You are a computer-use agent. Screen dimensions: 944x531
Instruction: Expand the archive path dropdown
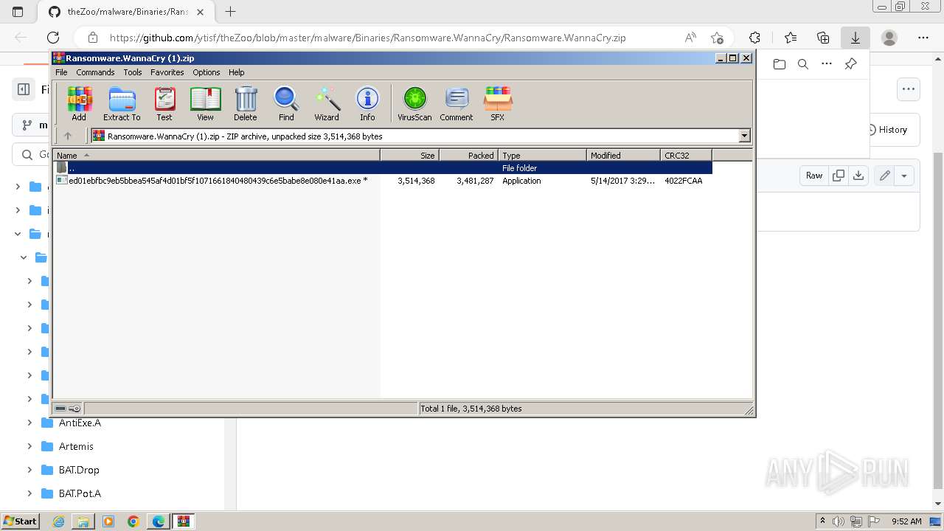point(744,136)
